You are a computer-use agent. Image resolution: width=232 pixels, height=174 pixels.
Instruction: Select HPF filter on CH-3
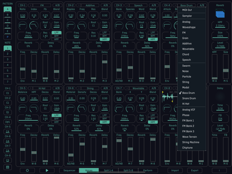click(153, 39)
